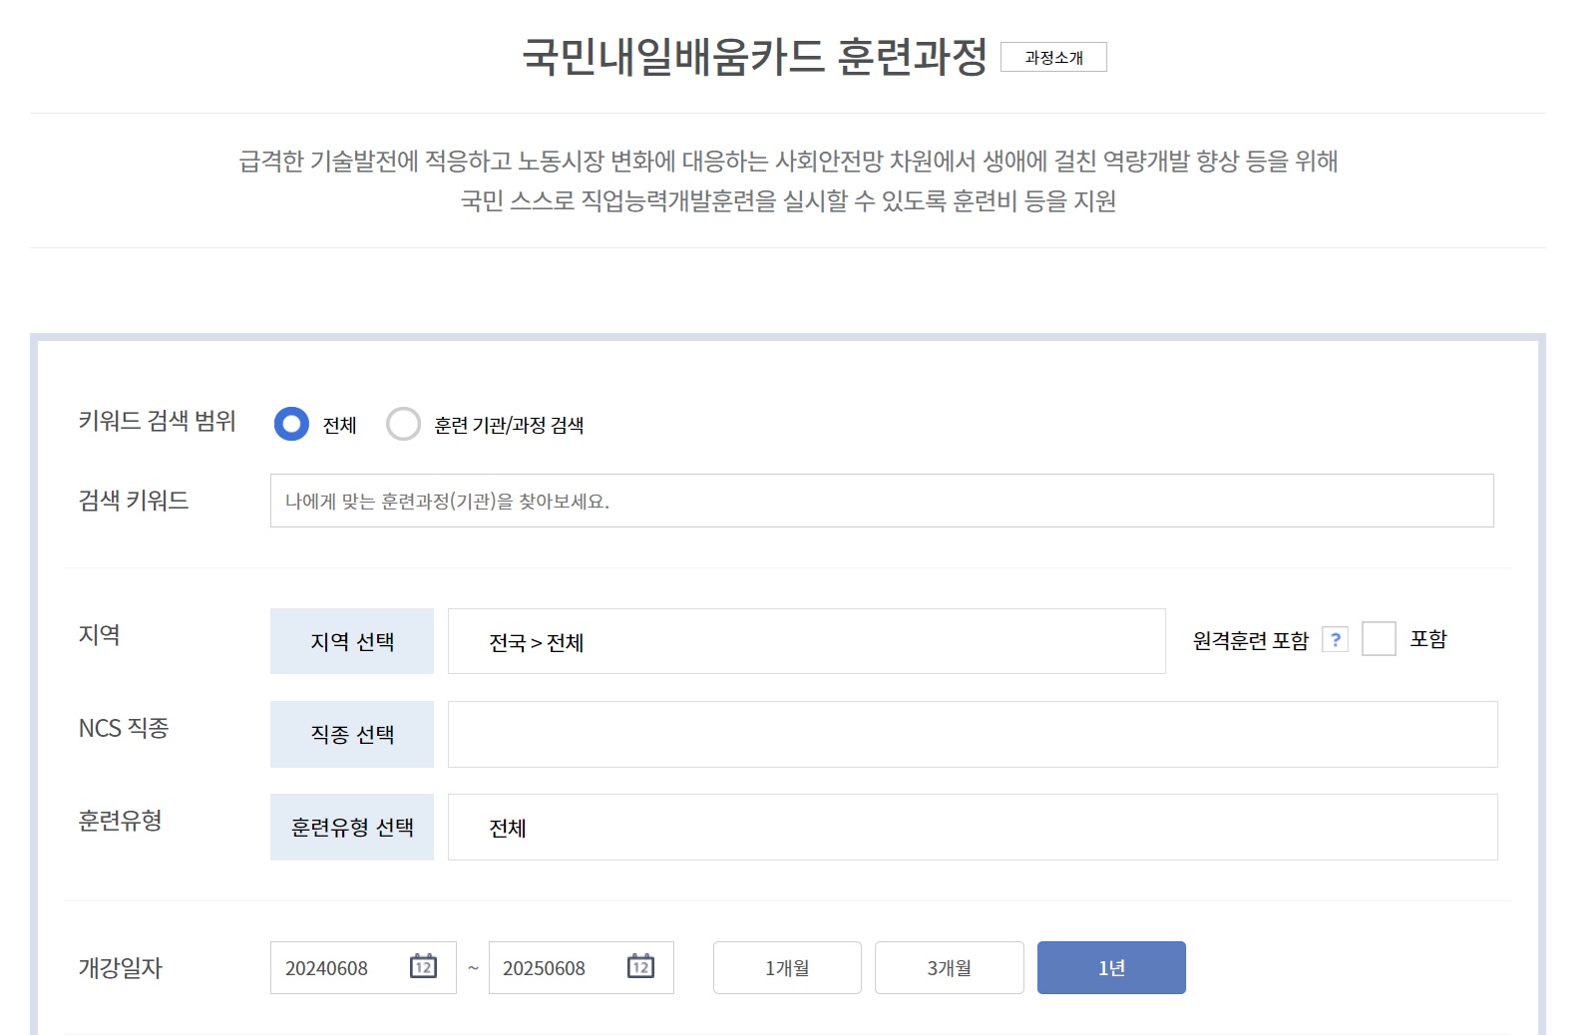Click the 훈련유형 row label
Image resolution: width=1576 pixels, height=1035 pixels.
[x=120, y=821]
